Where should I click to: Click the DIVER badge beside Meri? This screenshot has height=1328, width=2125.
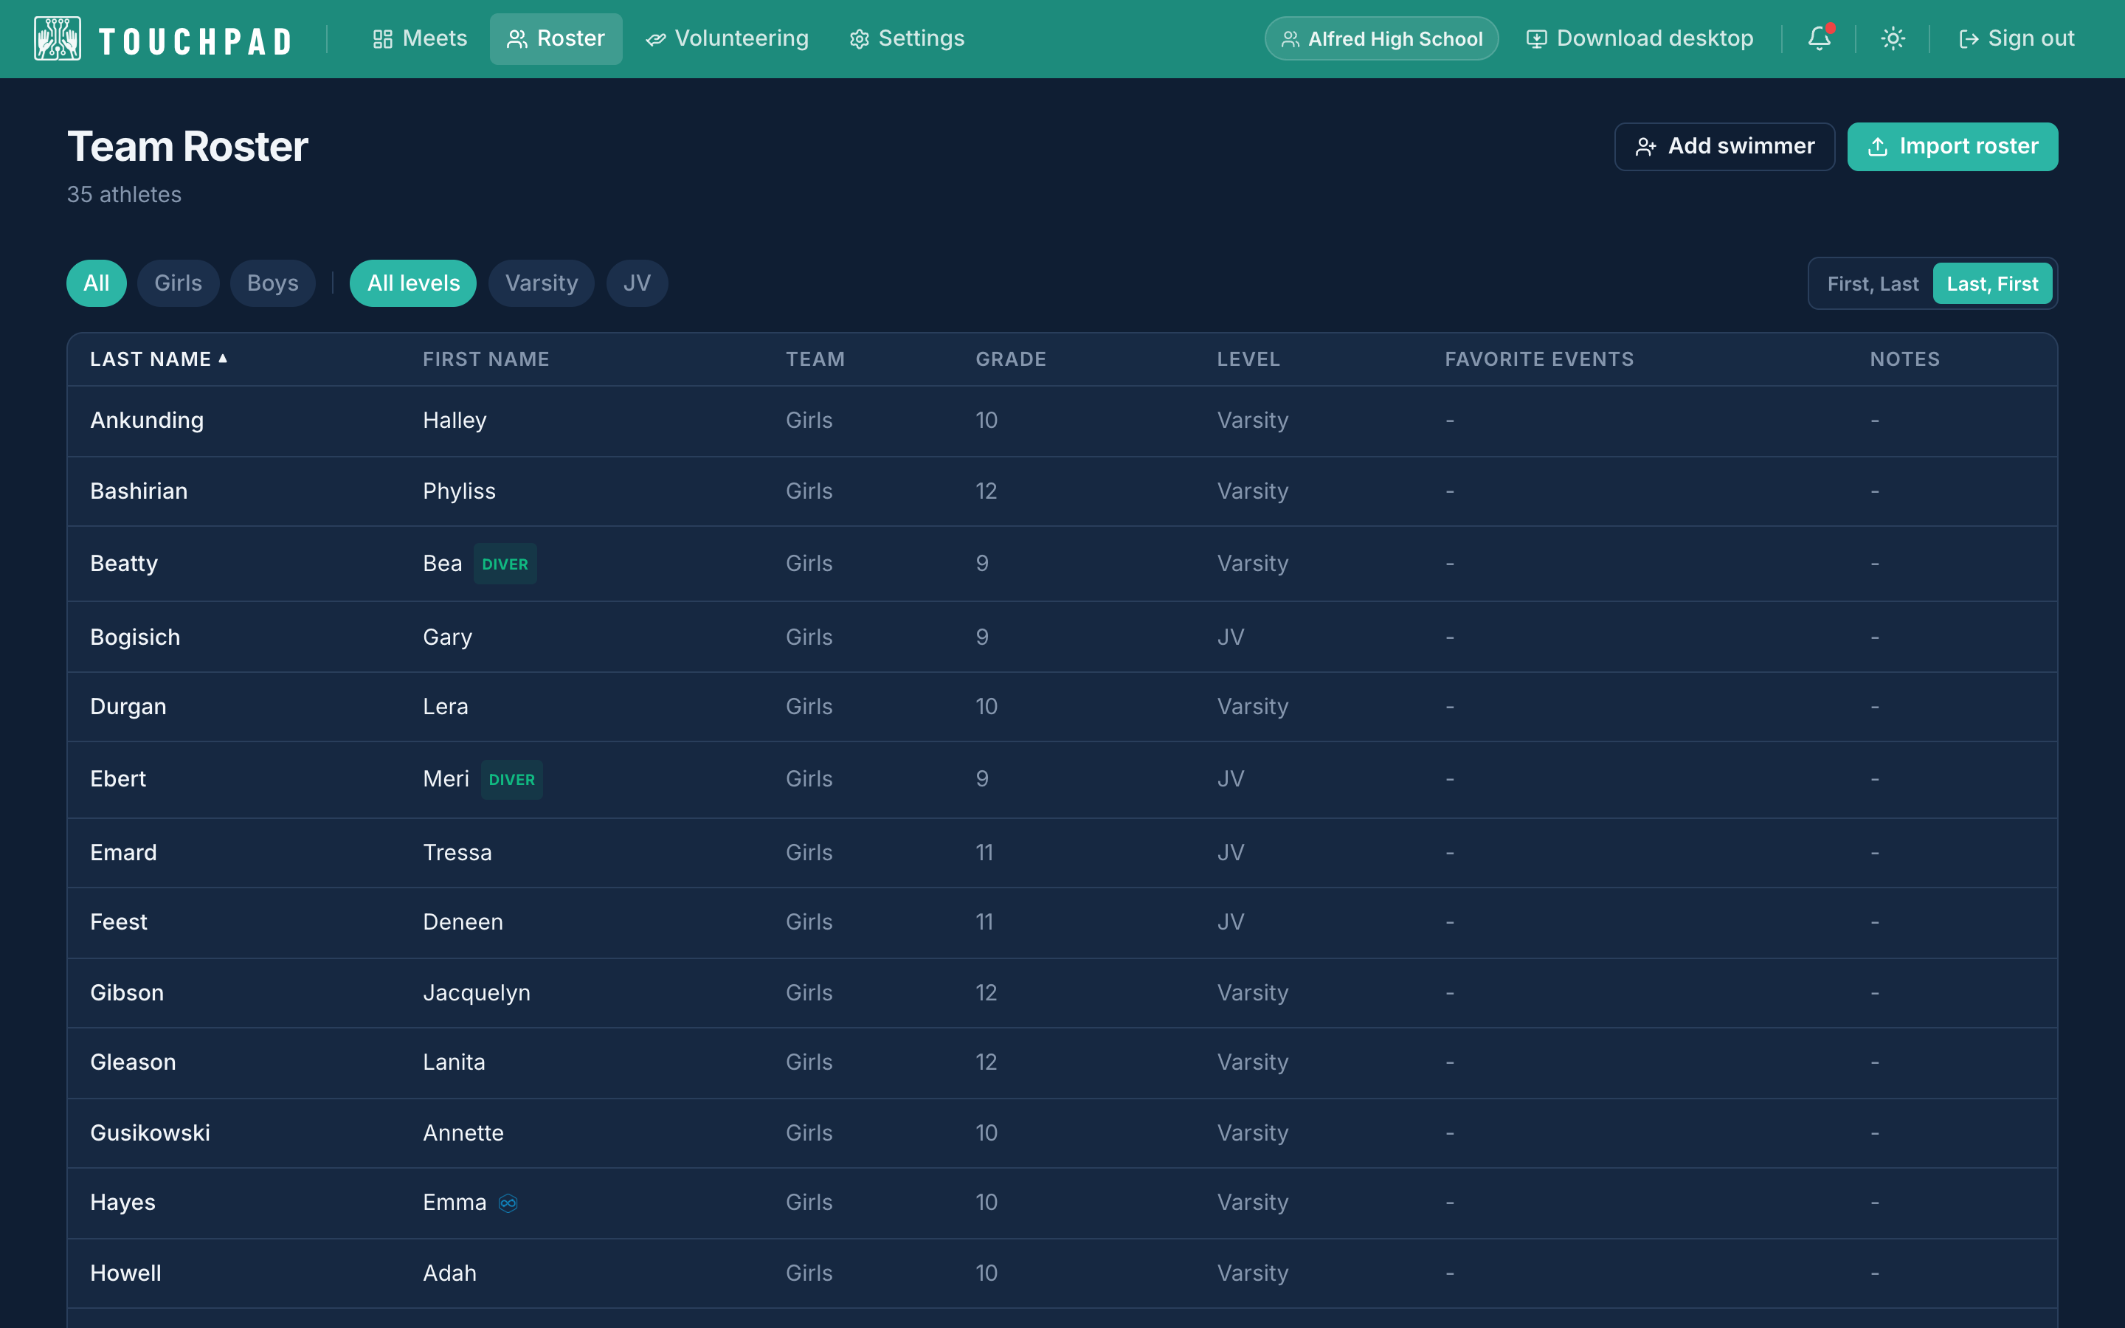coord(512,780)
